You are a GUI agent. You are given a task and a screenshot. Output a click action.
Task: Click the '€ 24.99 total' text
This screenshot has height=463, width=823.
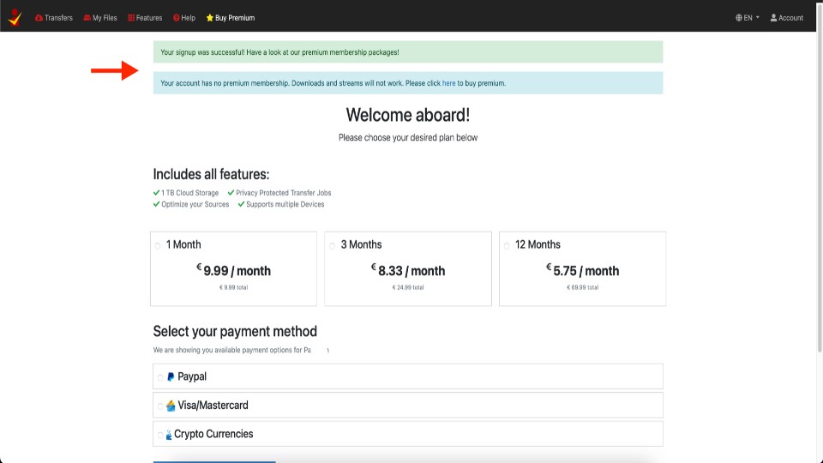pyautogui.click(x=408, y=288)
